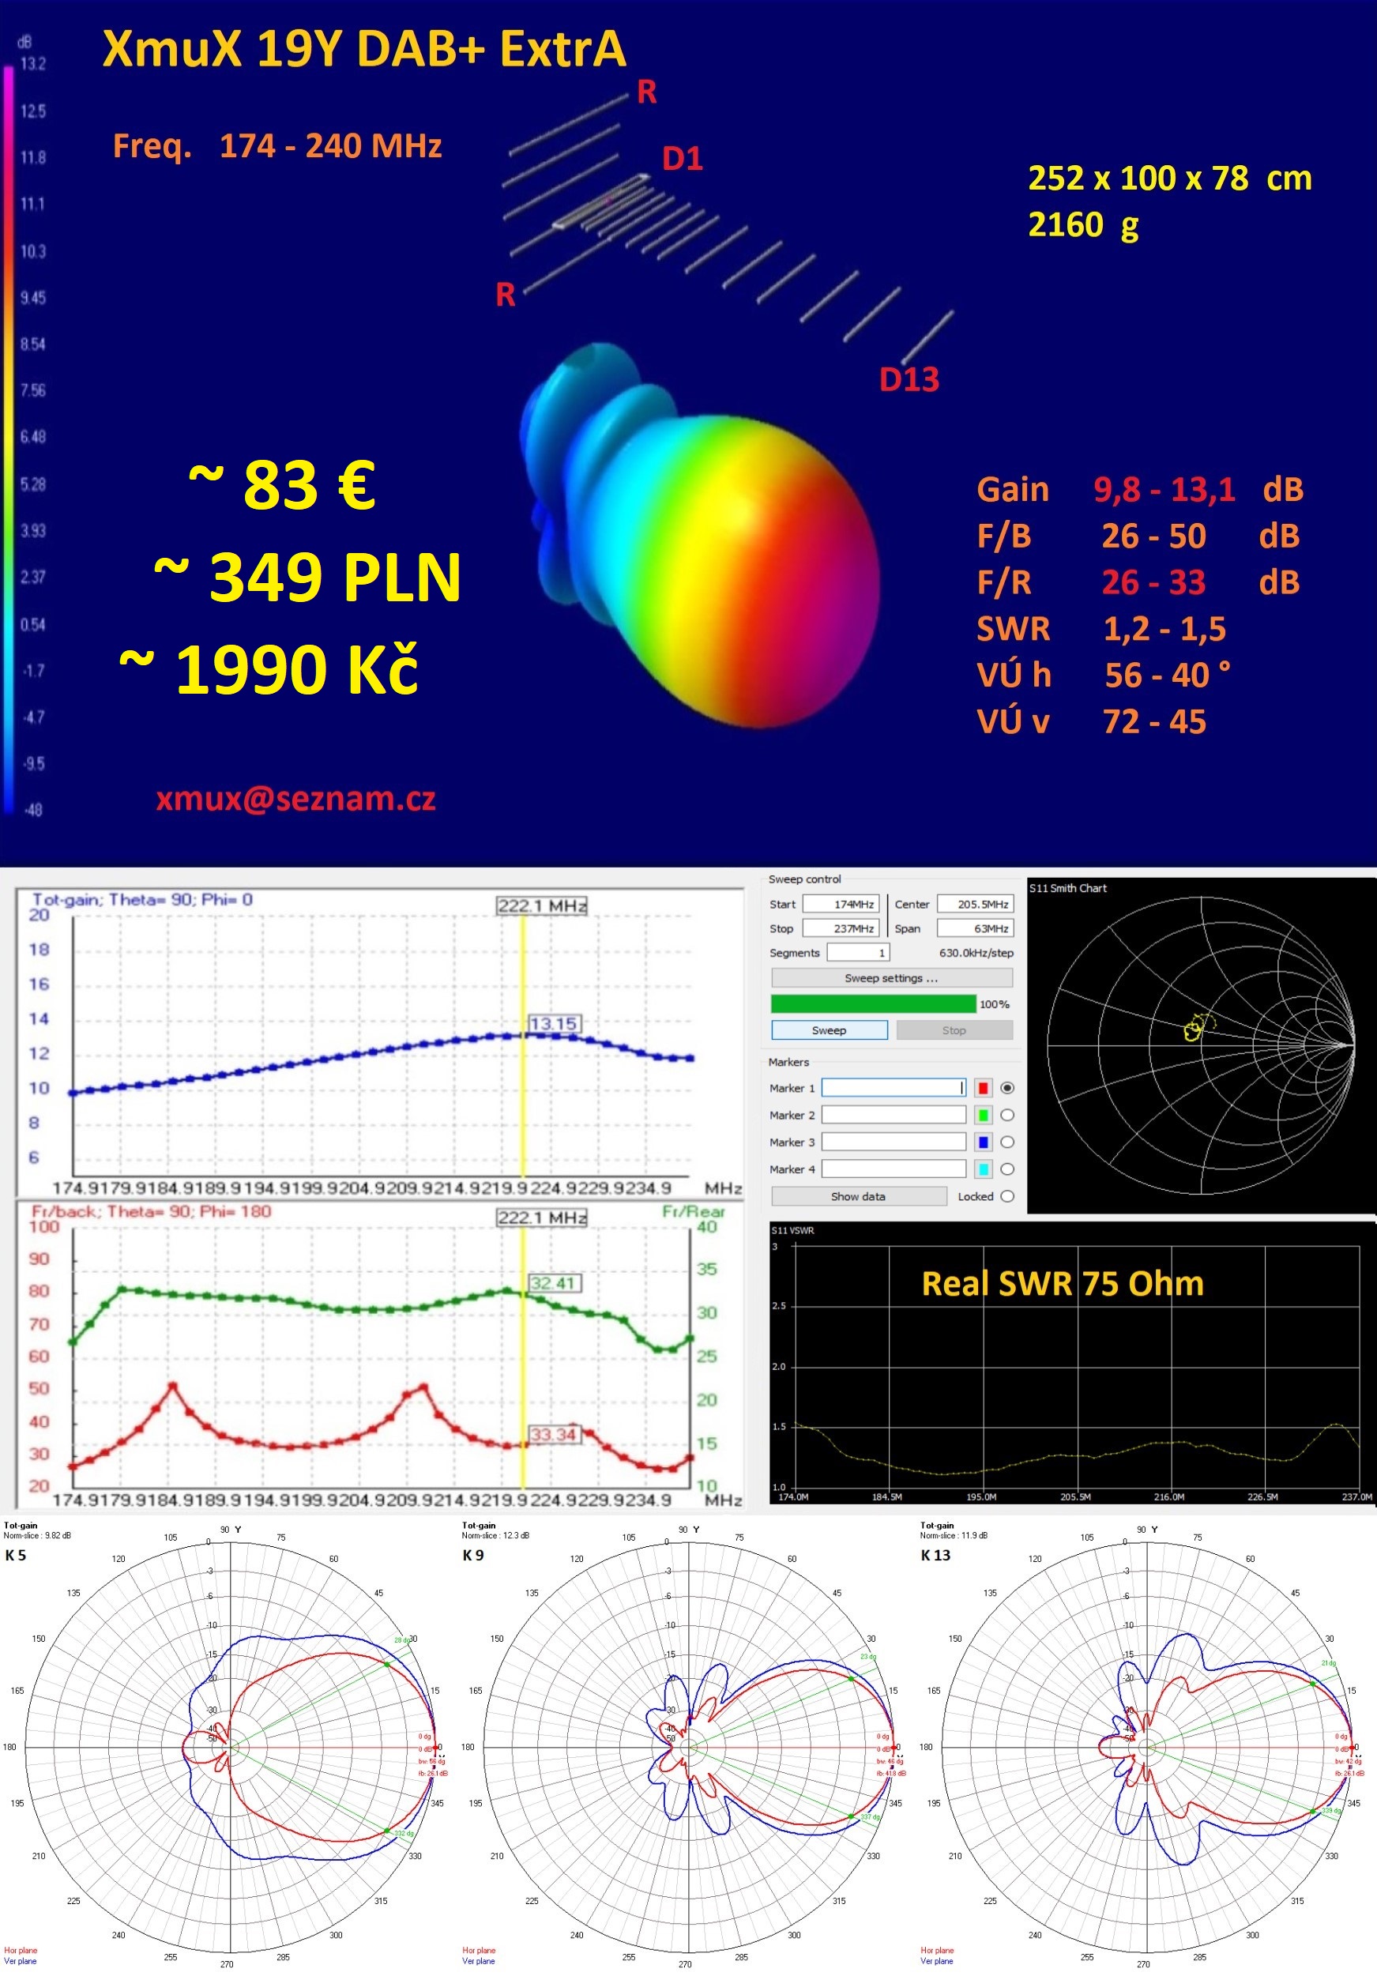Screen dimensions: 1377x1976
Task: Select the Marker 1 radio button
Action: pos(1008,1088)
